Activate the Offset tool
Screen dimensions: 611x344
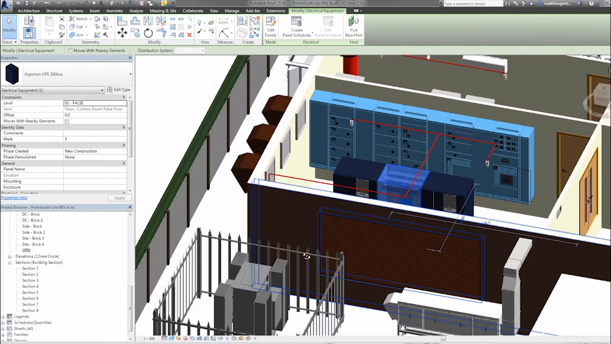tap(135, 21)
